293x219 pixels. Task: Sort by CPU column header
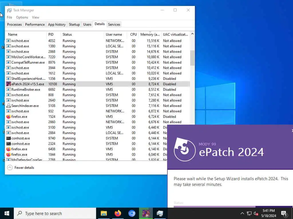[x=133, y=35]
